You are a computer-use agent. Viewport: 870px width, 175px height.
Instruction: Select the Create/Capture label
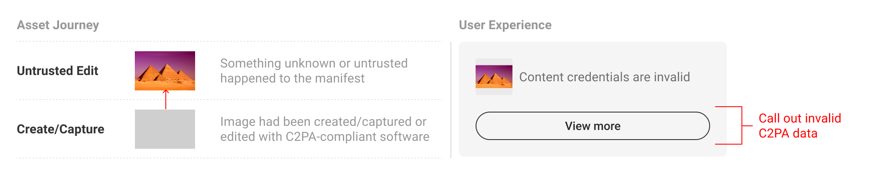[60, 129]
